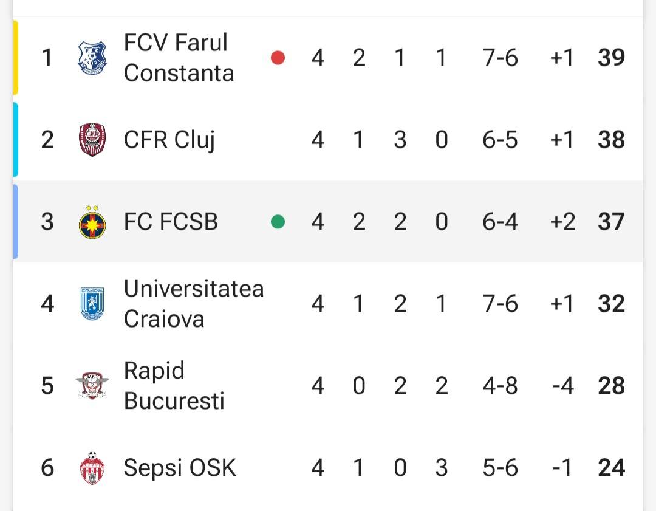Click the red live indicator beside Farul
Screen dimensions: 656x511
[278, 58]
